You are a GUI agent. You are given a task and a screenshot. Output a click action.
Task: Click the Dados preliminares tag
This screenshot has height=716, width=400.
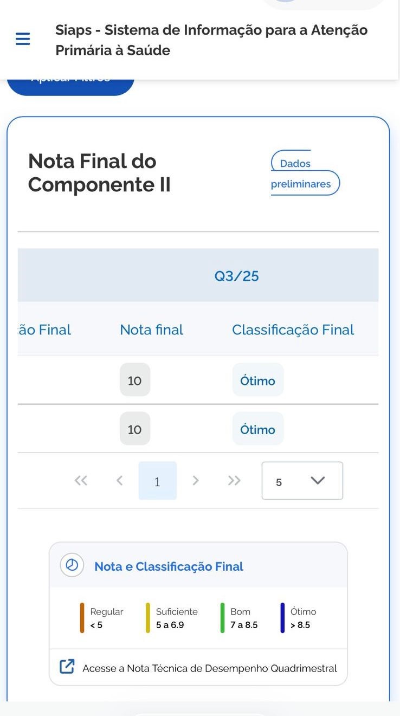pos(304,173)
